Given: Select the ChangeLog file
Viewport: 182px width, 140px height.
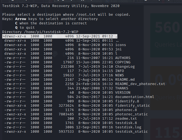Looking at the screenshot, I should 125,66.
